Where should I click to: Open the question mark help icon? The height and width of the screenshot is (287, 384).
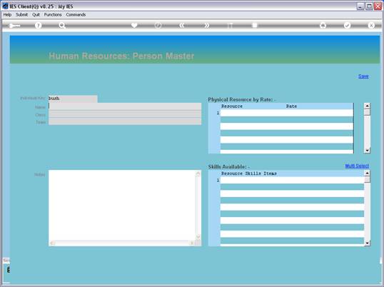point(39,26)
